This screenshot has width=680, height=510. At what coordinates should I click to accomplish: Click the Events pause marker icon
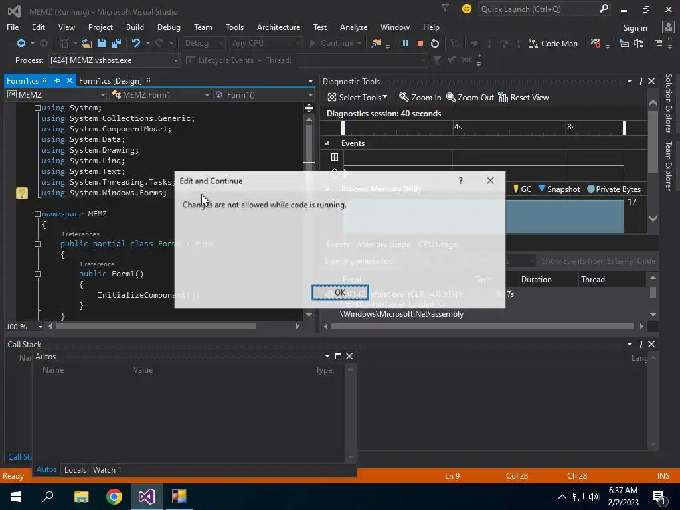335,157
